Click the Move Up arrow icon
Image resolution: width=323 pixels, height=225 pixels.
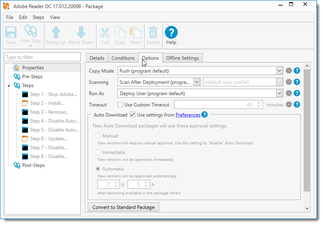coord(56,32)
